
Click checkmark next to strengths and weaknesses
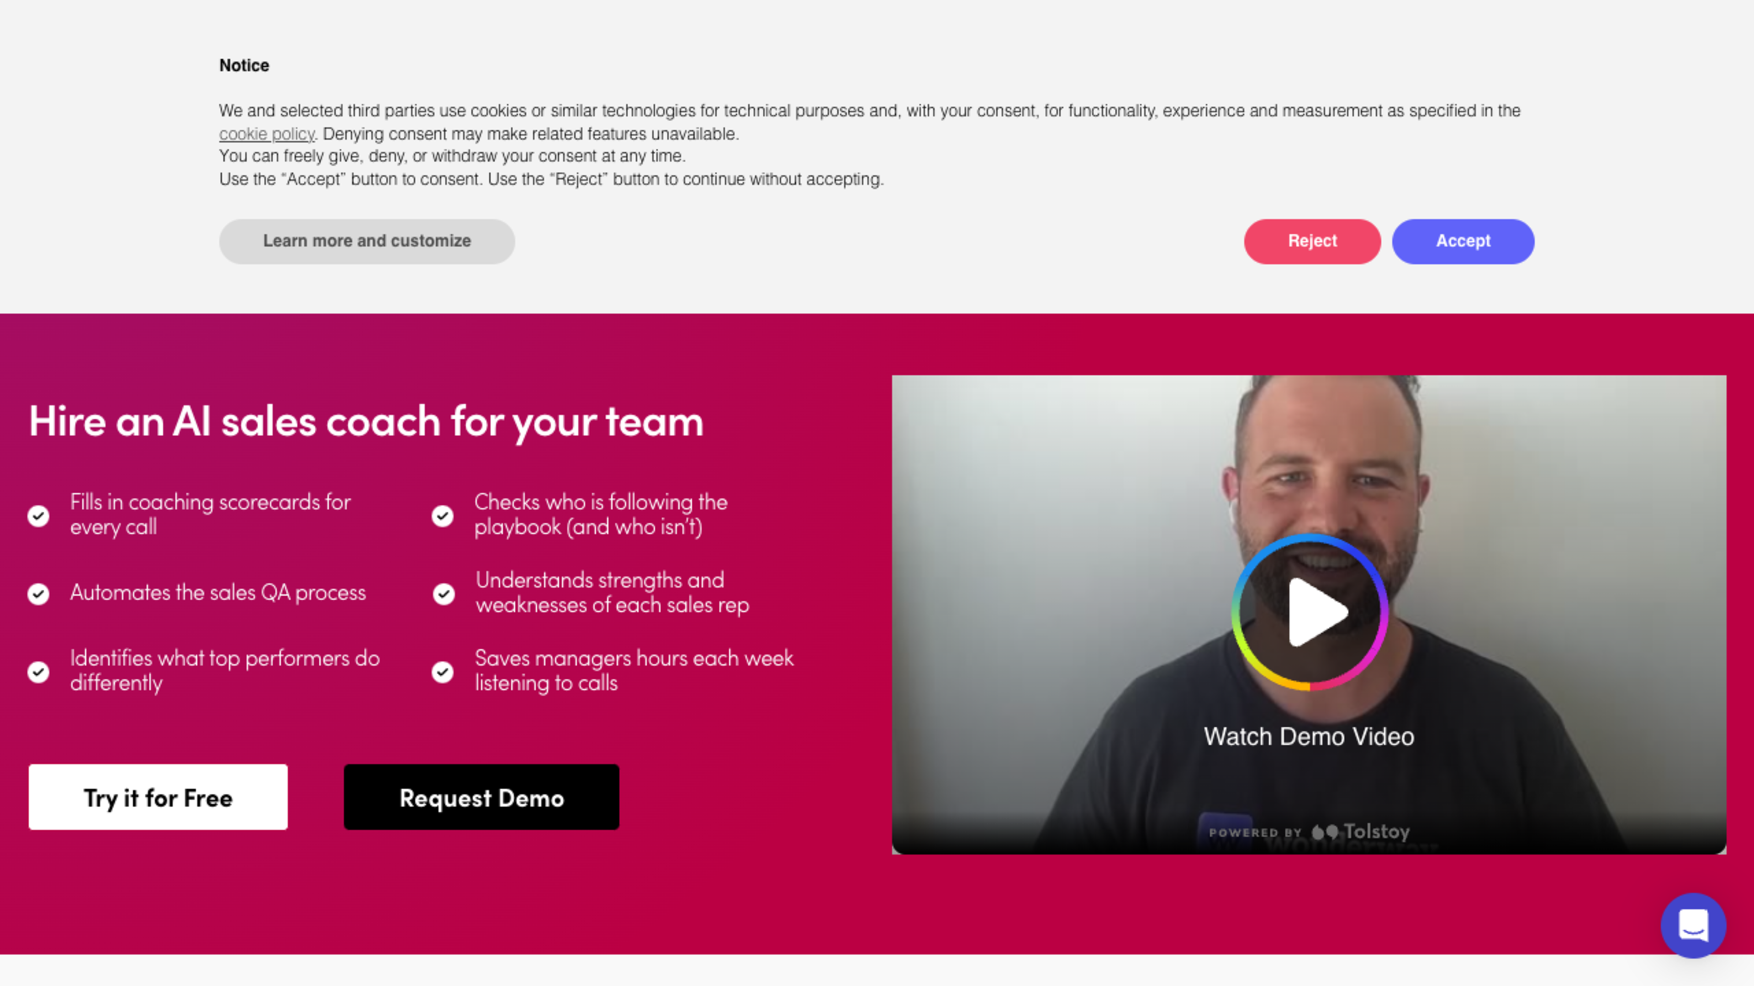coord(444,594)
